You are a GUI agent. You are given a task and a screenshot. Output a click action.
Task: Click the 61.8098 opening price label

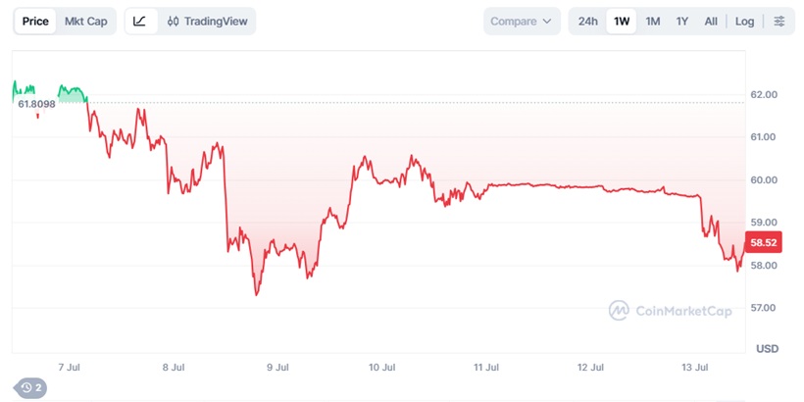(x=36, y=104)
